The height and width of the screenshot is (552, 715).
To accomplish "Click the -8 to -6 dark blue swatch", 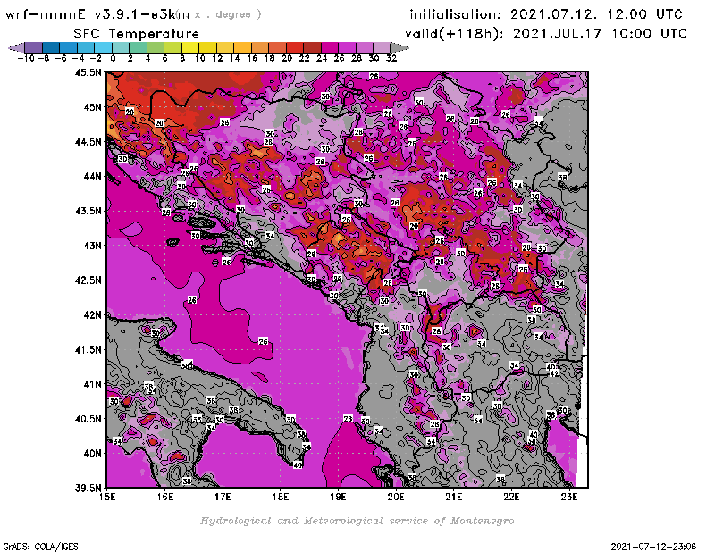I will point(51,47).
